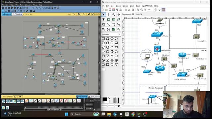Click the Toggle PDU List Window button
212x119 pixels.
point(89,108)
